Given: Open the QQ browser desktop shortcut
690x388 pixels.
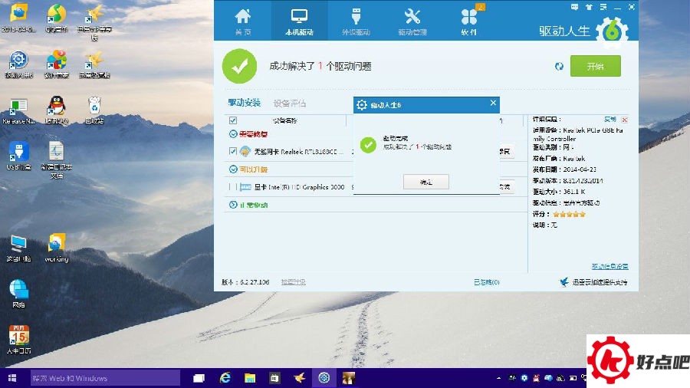Looking at the screenshot, I should [x=56, y=13].
